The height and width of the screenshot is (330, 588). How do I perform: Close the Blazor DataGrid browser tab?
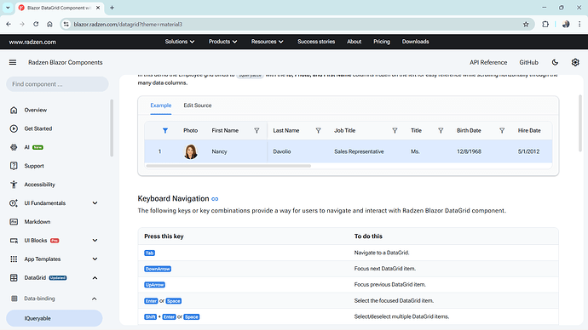(x=98, y=8)
